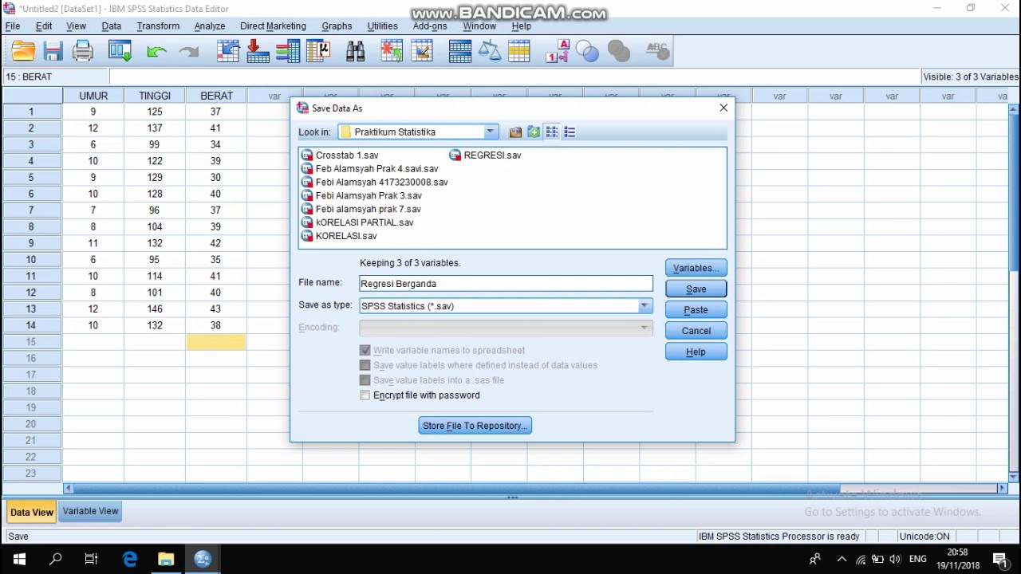The width and height of the screenshot is (1021, 574).
Task: Click Store File To Repository button
Action: click(x=475, y=426)
